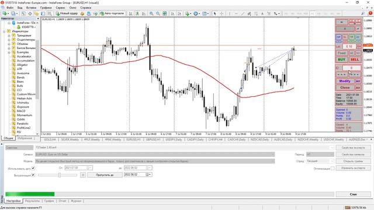Viewport: 374px width, 210px height.
Task: Toggle the chart auto-scroll icon
Action: pos(173,13)
